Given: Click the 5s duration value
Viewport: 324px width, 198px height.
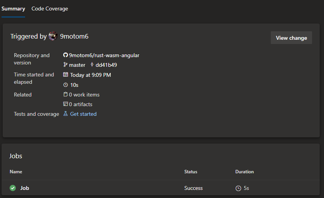Looking at the screenshot, I should click(x=246, y=188).
